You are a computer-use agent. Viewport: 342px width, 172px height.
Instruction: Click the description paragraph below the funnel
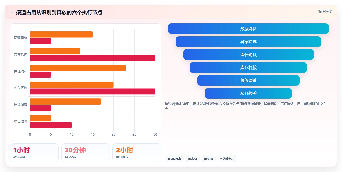click(x=246, y=106)
